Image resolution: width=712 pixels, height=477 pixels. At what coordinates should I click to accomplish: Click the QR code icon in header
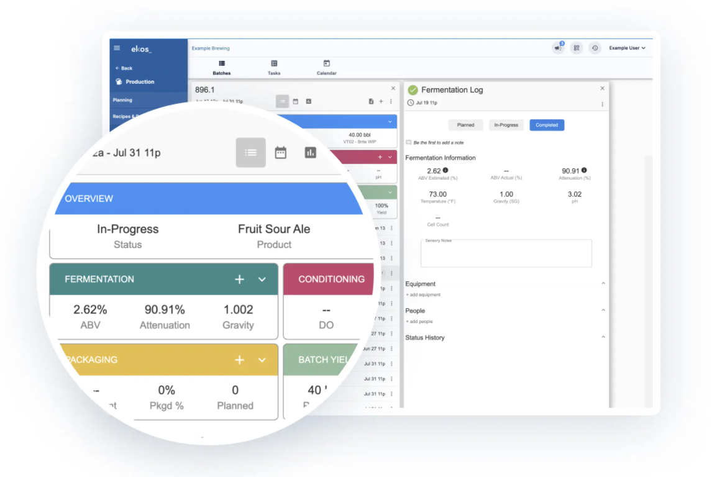pyautogui.click(x=576, y=47)
